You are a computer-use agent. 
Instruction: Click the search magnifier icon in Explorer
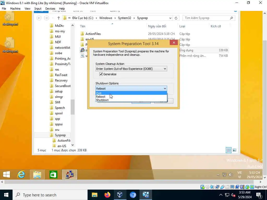[x=232, y=18]
